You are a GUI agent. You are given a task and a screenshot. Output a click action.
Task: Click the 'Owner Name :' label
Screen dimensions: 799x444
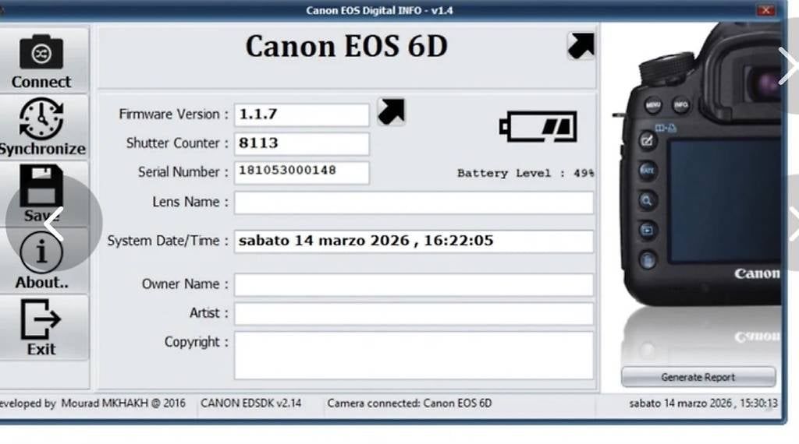click(185, 284)
